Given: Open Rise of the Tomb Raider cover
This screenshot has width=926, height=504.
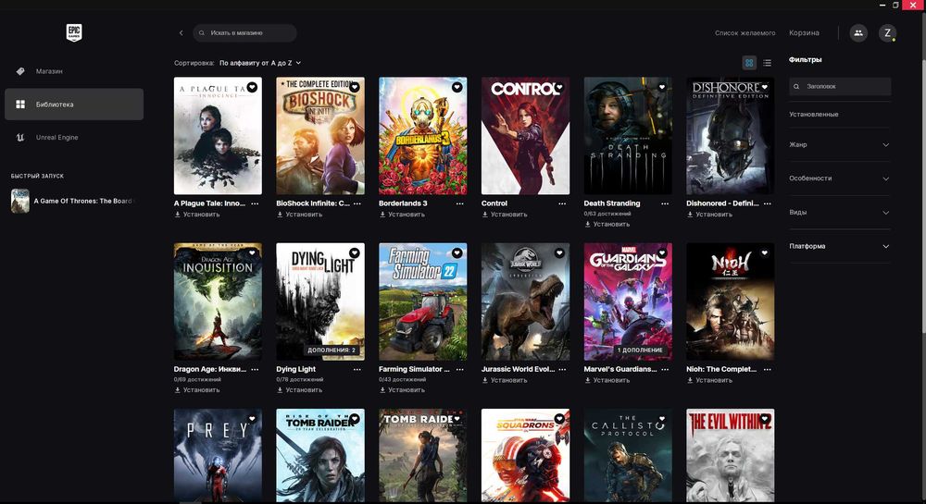Looking at the screenshot, I should [x=320, y=456].
